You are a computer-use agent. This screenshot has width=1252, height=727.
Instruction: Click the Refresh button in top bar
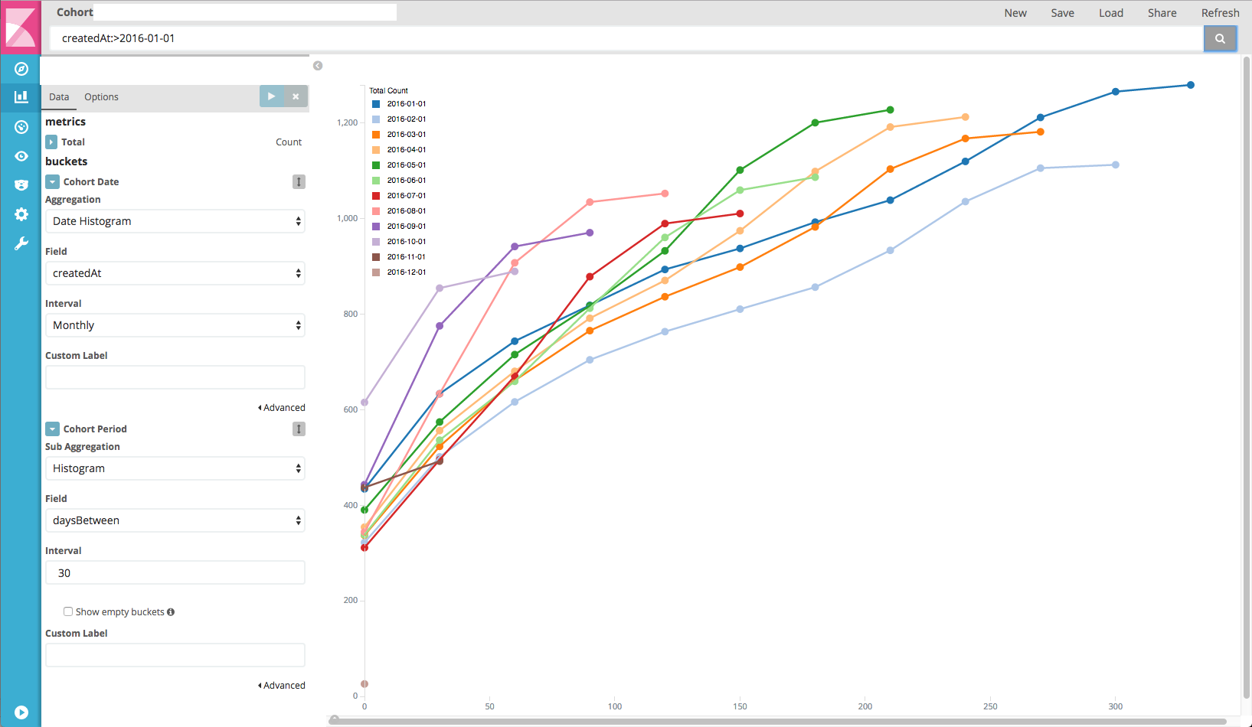pyautogui.click(x=1220, y=13)
